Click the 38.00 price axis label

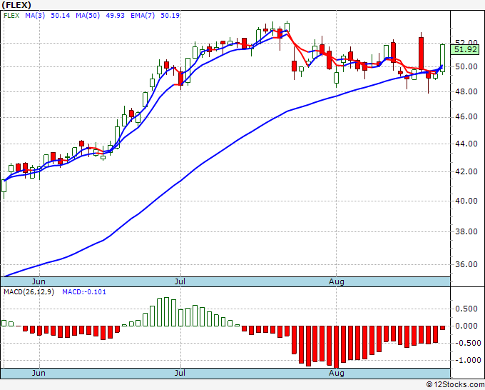466,231
